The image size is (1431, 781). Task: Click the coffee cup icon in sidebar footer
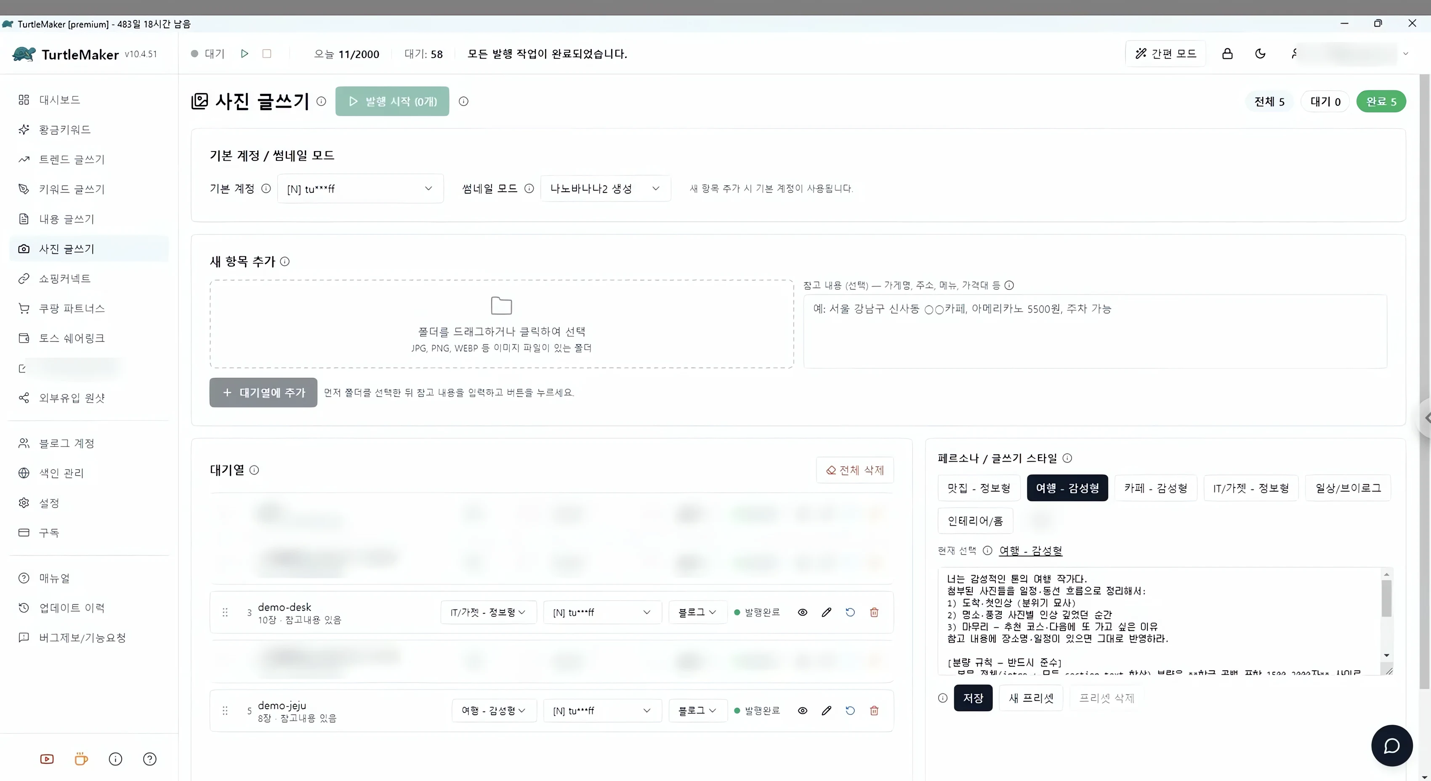(x=81, y=759)
